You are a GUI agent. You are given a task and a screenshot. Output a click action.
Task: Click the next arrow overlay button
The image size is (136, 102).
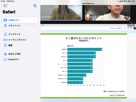click(131, 23)
